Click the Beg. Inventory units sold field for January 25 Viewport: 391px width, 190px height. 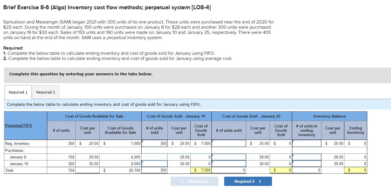pyautogui.click(x=229, y=143)
